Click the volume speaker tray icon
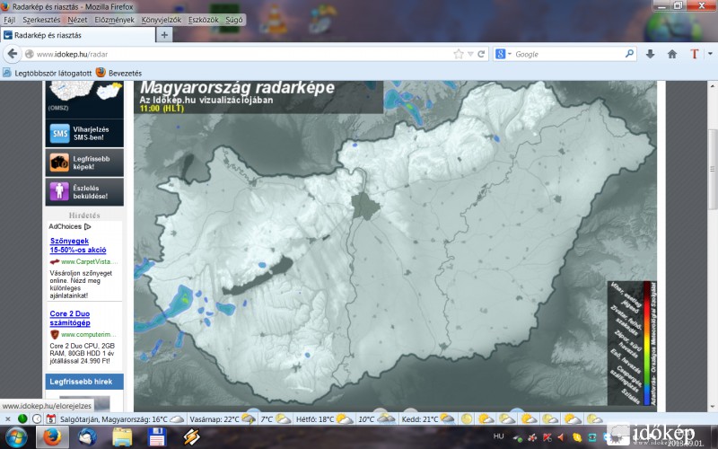The height and width of the screenshot is (449, 718). pos(562,437)
